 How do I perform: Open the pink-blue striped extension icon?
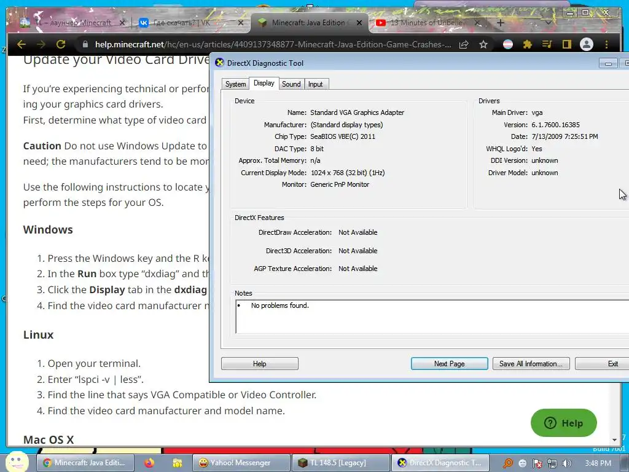pyautogui.click(x=508, y=44)
